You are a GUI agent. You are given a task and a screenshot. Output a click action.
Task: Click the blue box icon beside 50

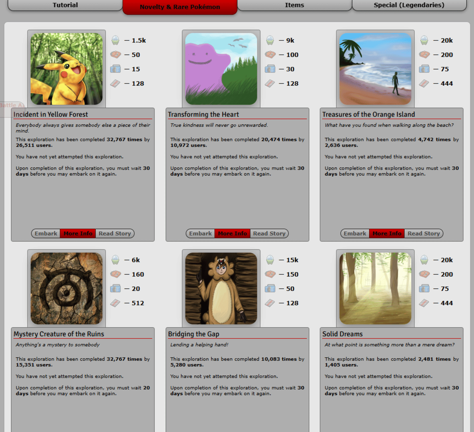pyautogui.click(x=270, y=289)
